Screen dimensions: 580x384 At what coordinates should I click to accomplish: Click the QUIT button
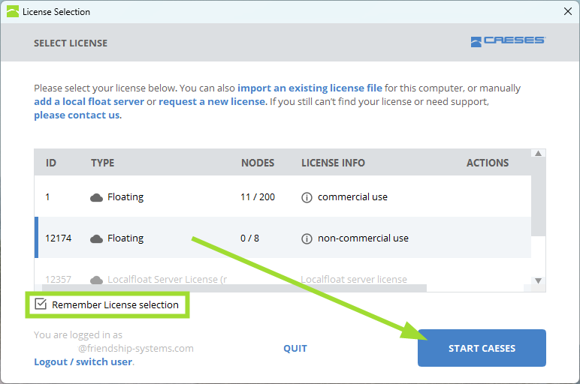point(295,348)
